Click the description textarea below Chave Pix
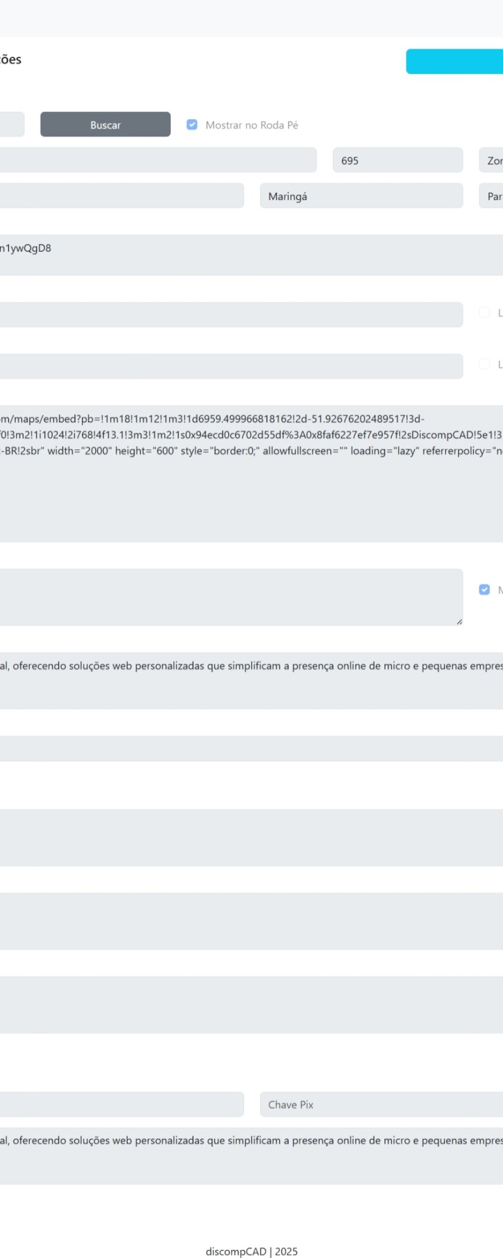The image size is (503, 1258). click(x=251, y=1155)
